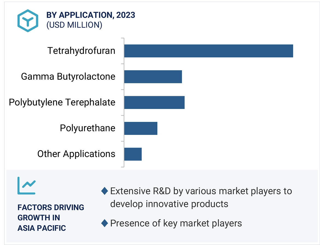The height and width of the screenshot is (245, 320).
Task: Click the Extensive R&D by market players text
Action: pyautogui.click(x=201, y=197)
